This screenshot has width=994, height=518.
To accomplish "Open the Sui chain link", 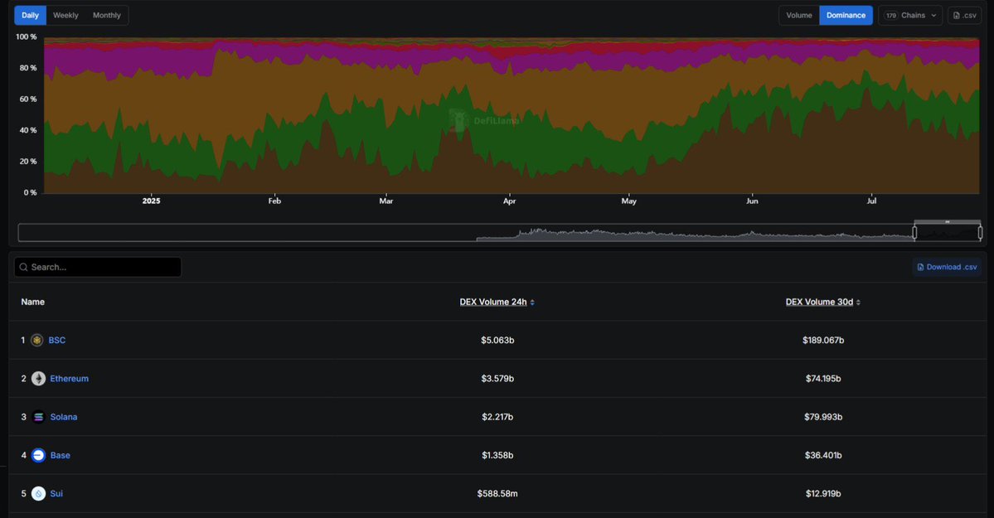I will point(56,493).
